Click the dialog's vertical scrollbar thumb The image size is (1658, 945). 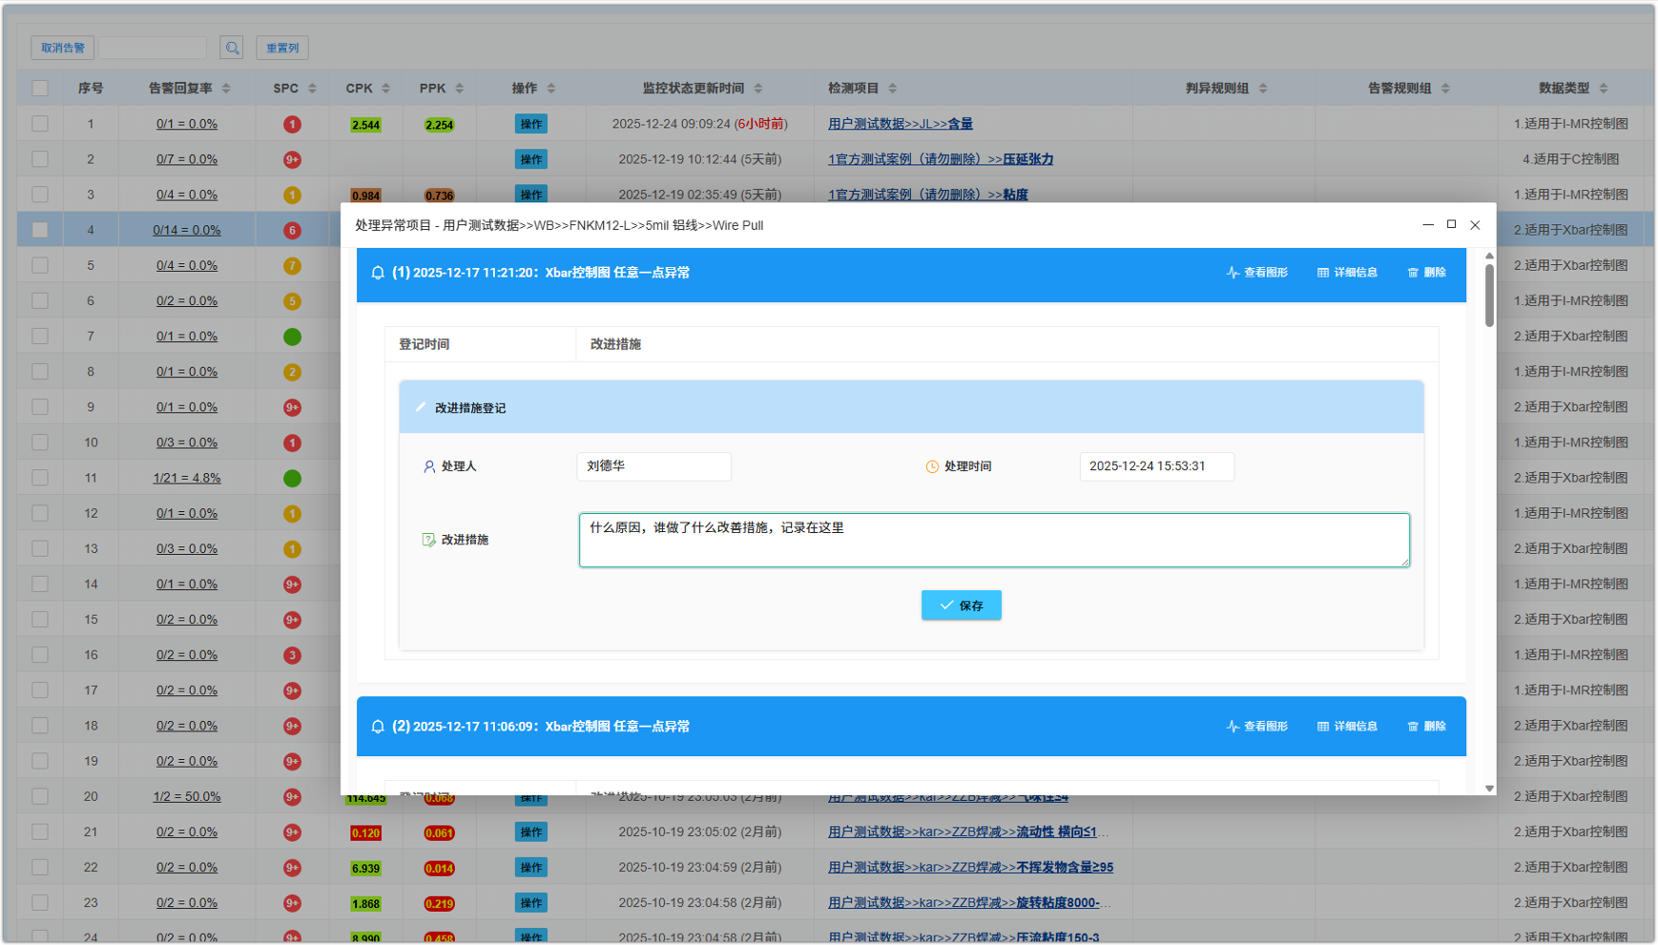tap(1489, 296)
